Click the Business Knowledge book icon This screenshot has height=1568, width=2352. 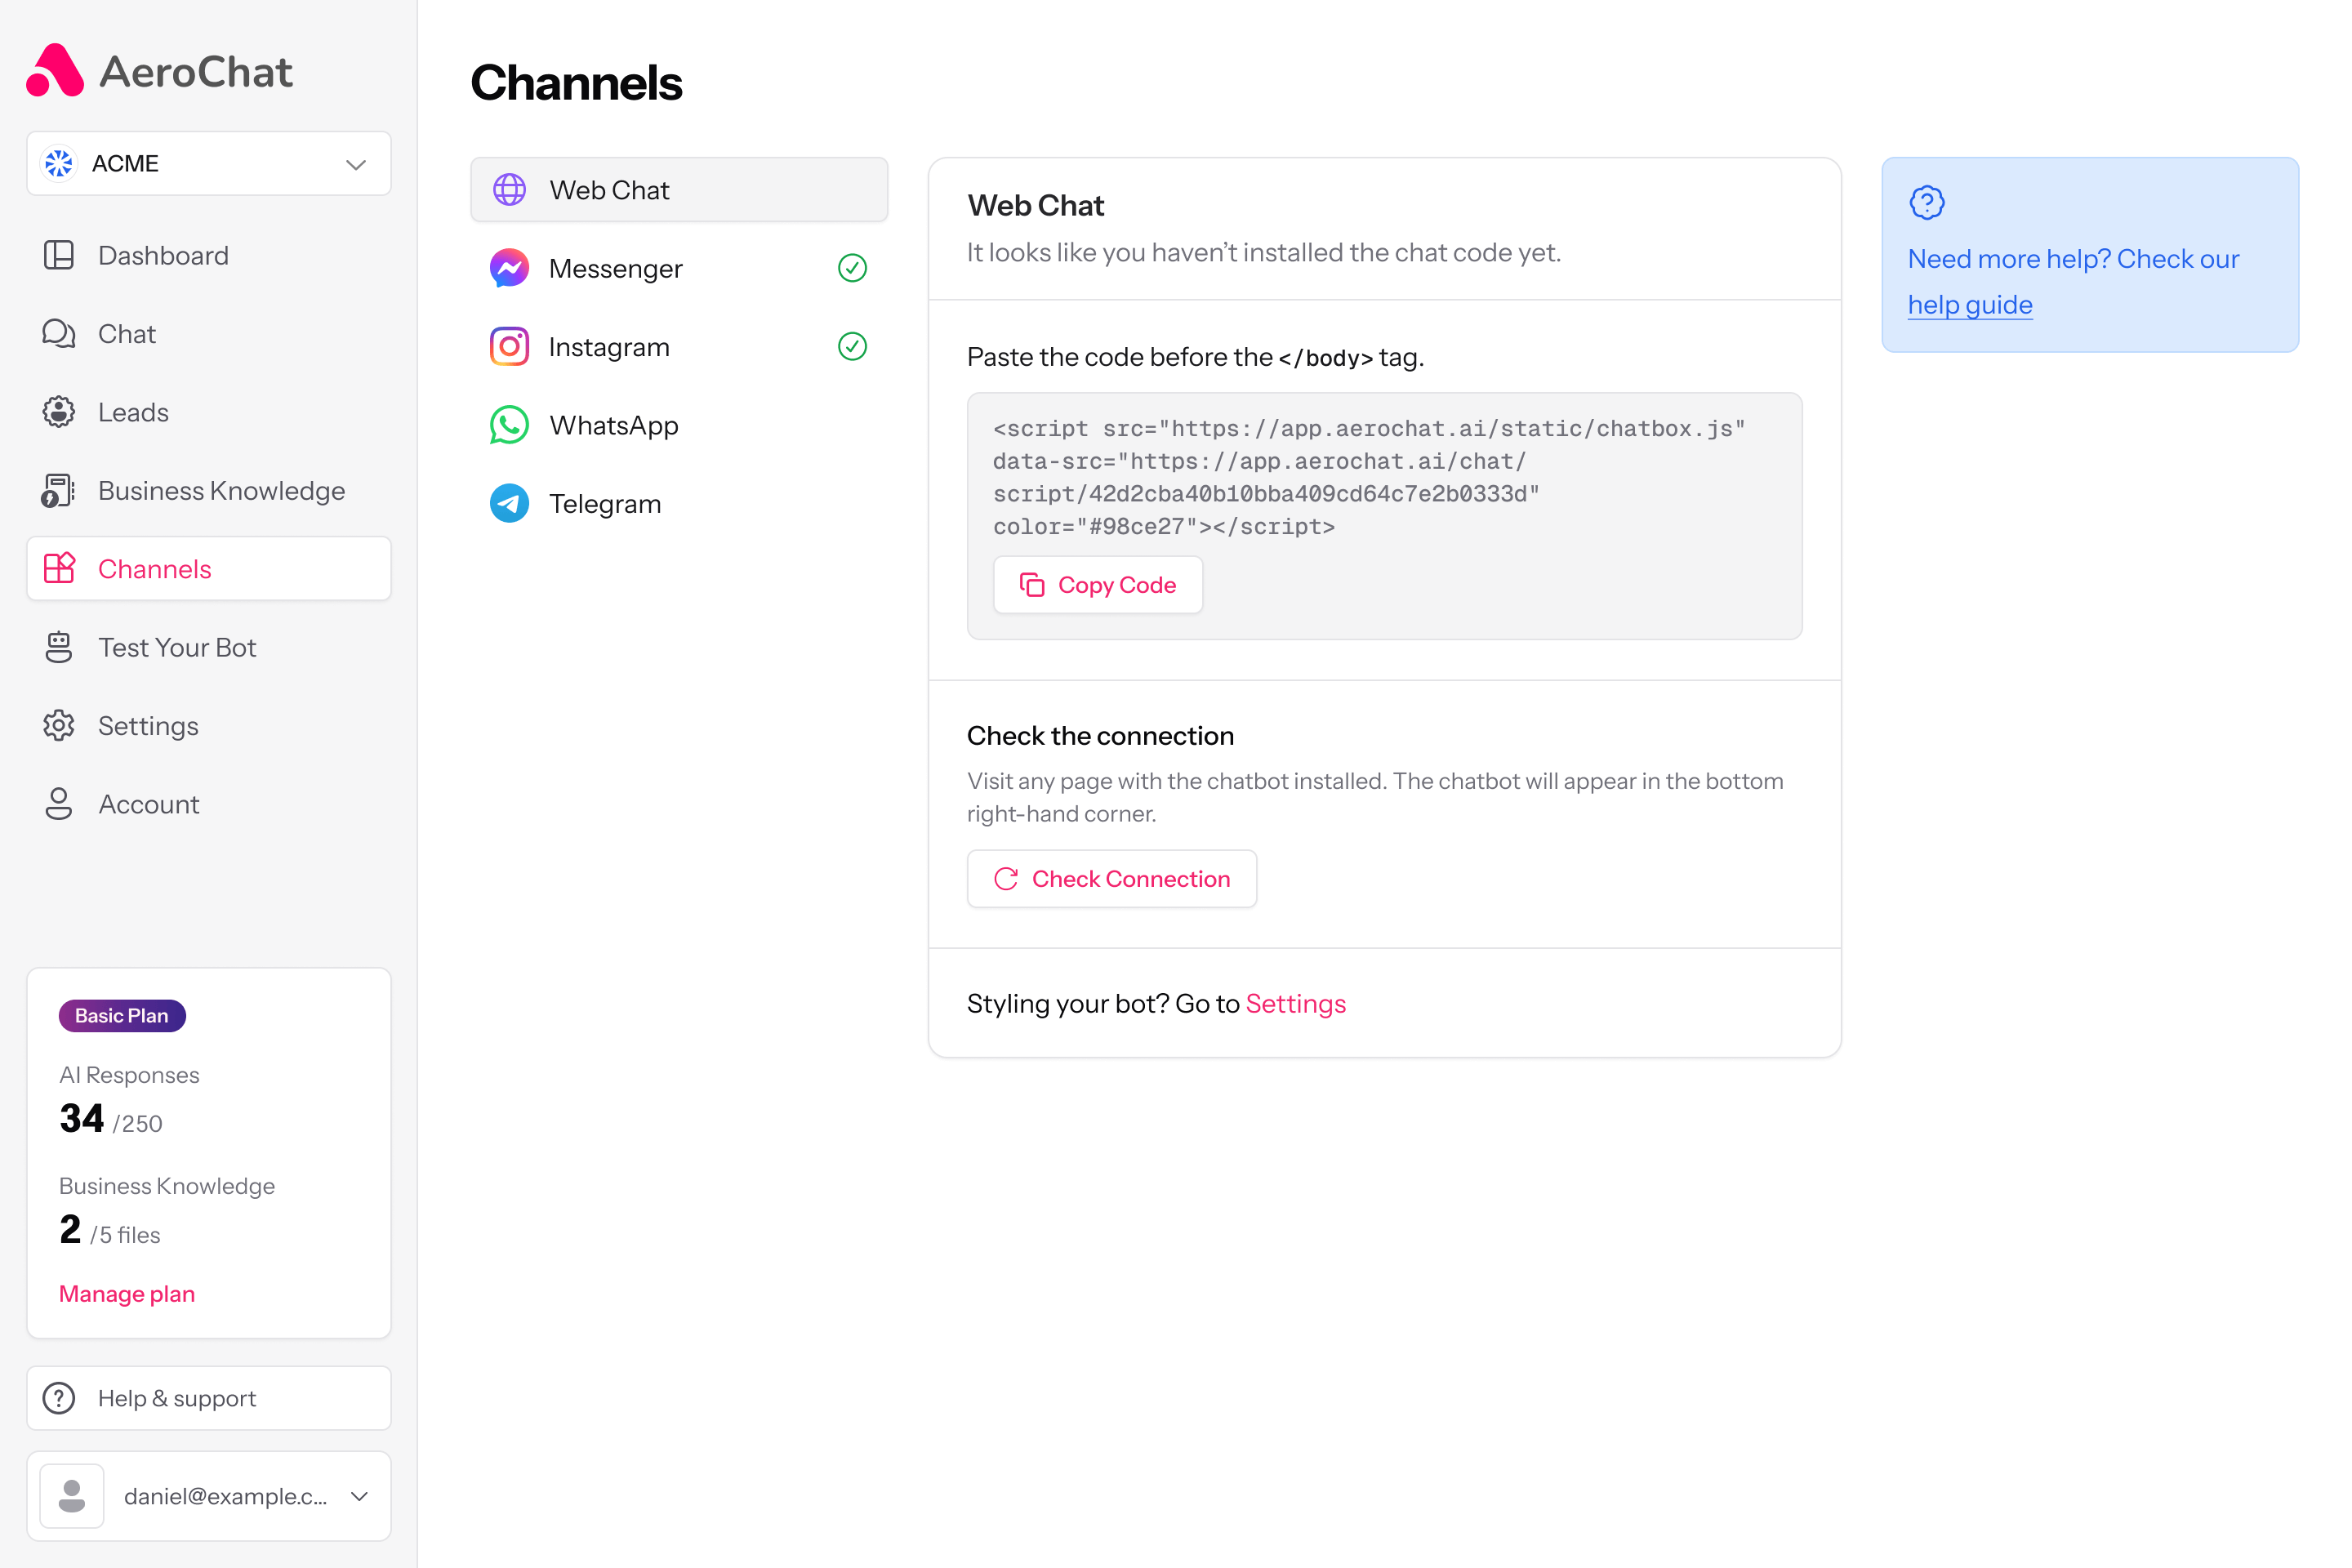58,489
